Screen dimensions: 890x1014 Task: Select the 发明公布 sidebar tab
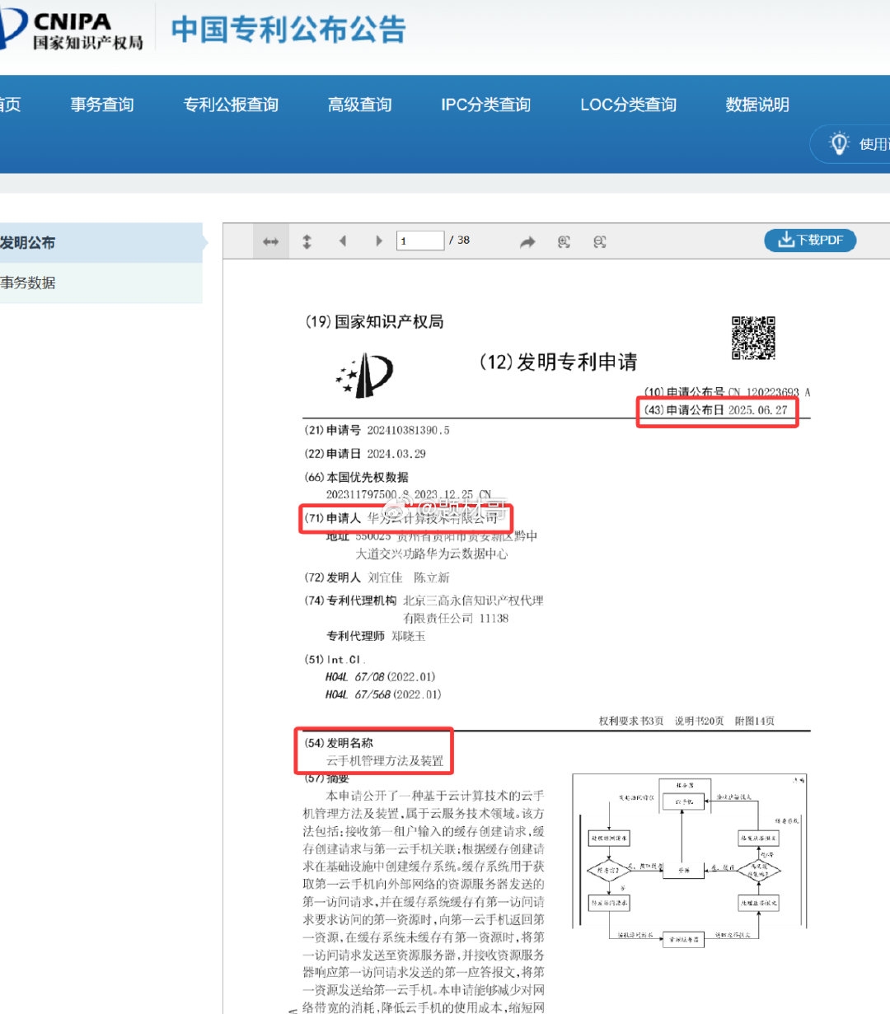(101, 242)
